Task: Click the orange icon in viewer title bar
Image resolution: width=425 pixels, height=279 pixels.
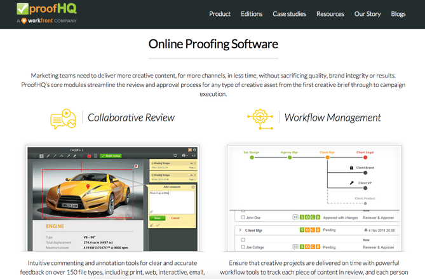Action: (x=190, y=150)
